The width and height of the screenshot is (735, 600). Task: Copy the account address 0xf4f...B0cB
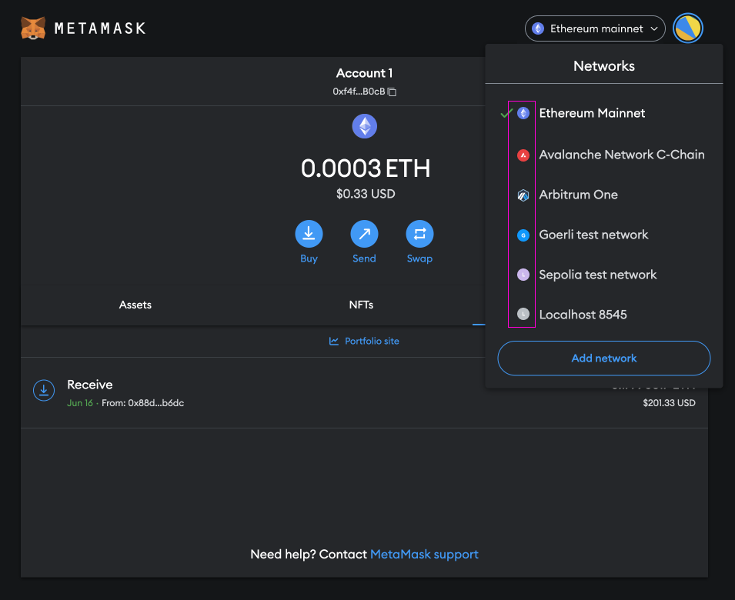click(x=392, y=91)
